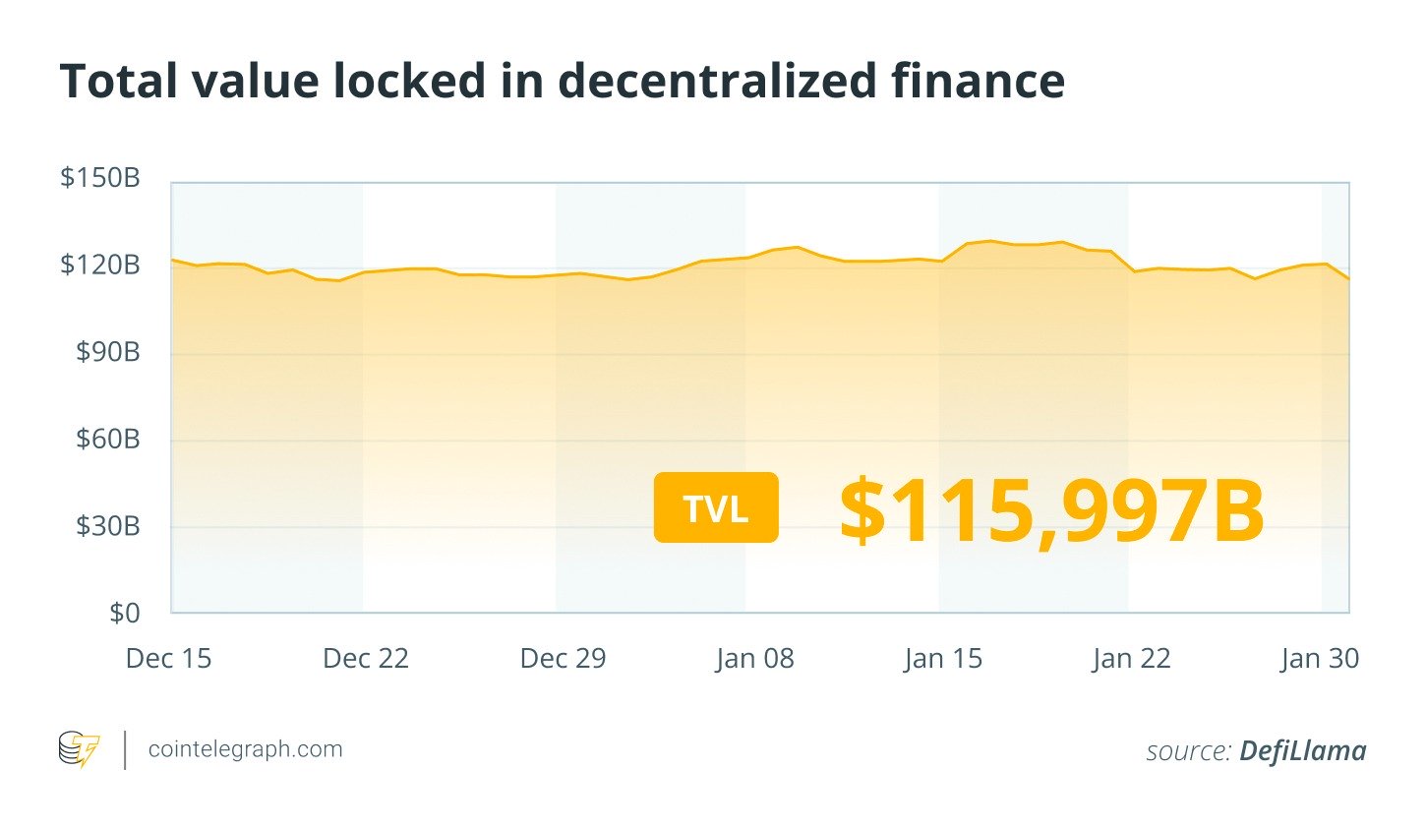This screenshot has height=829, width=1426.
Task: Click the $120B axis label
Action: (x=100, y=265)
